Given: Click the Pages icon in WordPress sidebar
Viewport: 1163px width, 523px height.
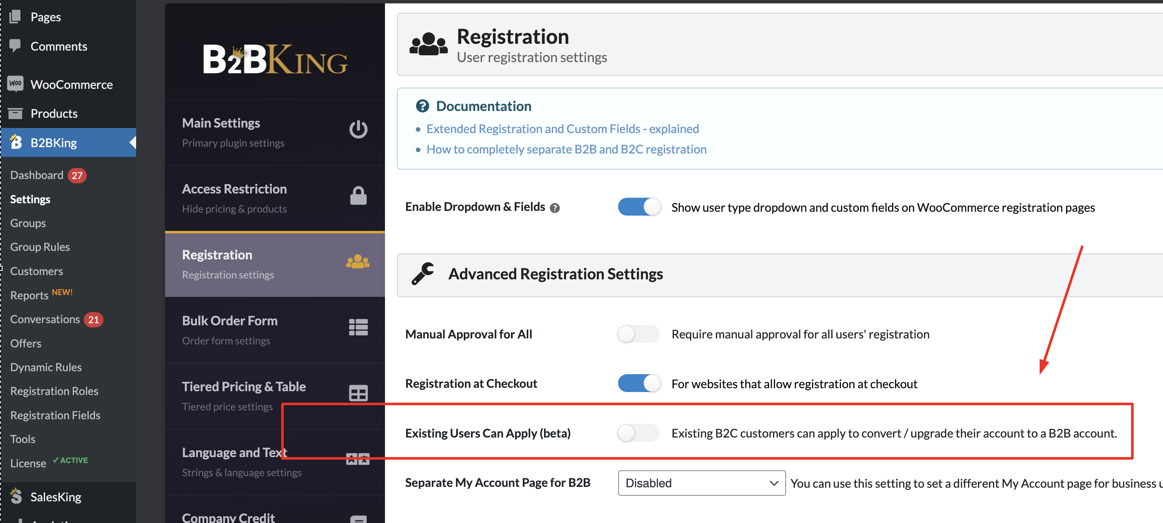Looking at the screenshot, I should click(15, 17).
